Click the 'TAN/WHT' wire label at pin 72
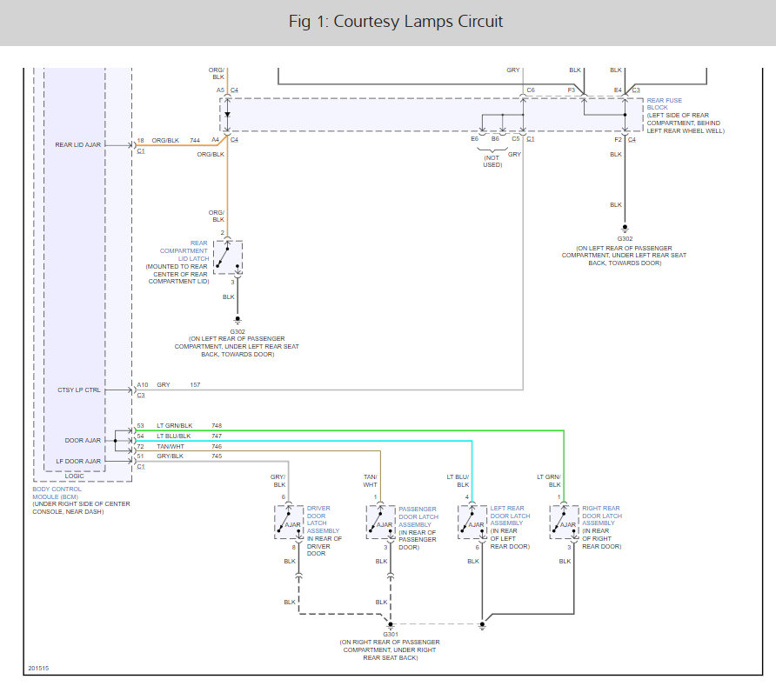Screen dimensions: 776x686 tap(171, 447)
